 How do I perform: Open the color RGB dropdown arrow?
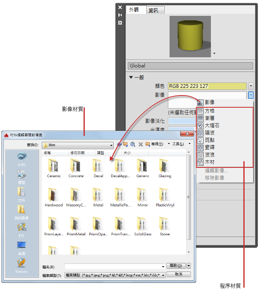[251, 86]
